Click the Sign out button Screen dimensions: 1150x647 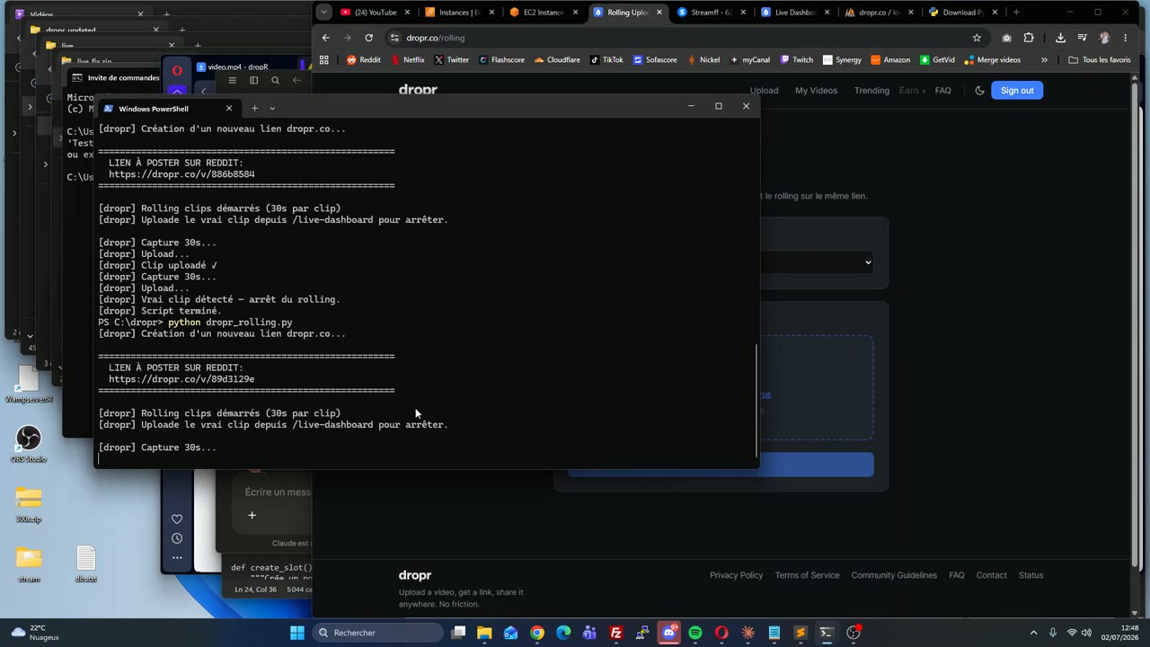coord(1017,90)
